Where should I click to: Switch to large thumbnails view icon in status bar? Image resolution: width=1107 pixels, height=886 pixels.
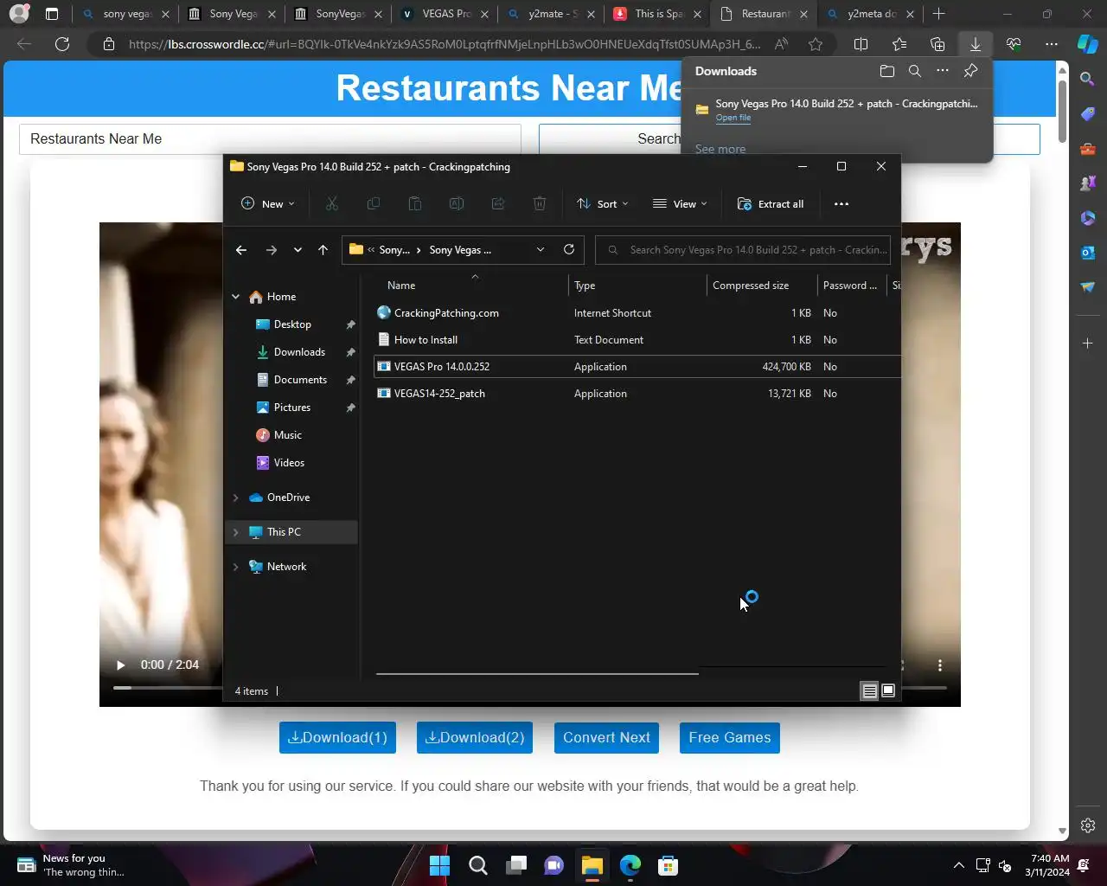[888, 690]
